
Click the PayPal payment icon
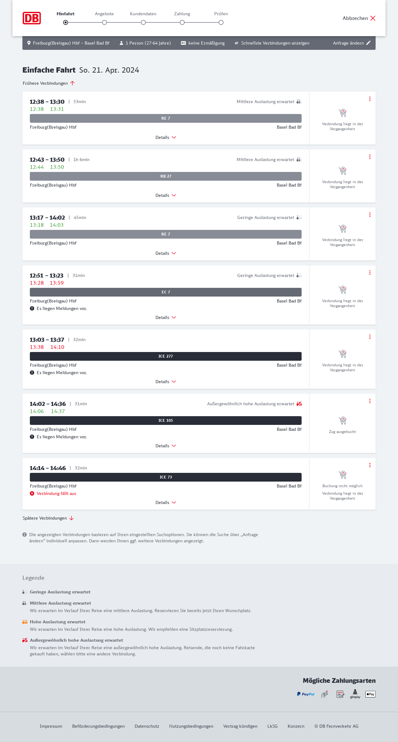[x=306, y=694]
